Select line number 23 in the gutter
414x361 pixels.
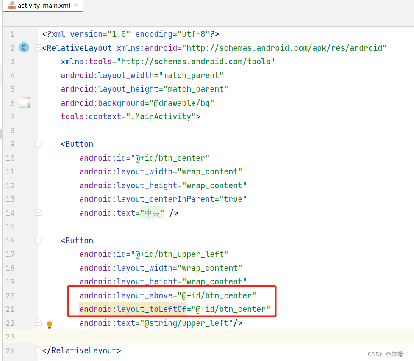coord(10,337)
